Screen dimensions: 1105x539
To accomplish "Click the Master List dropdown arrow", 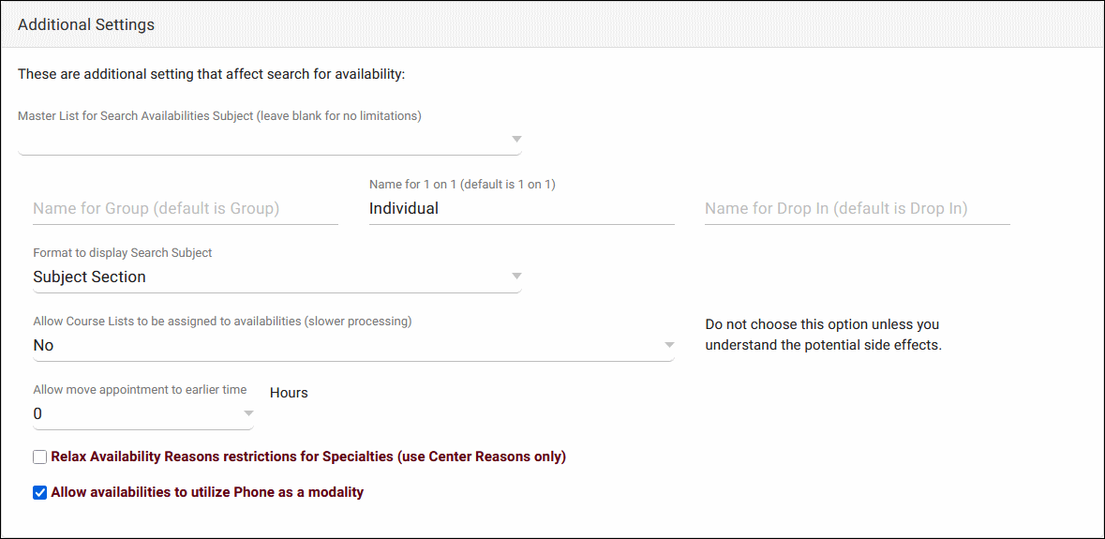I will [515, 140].
